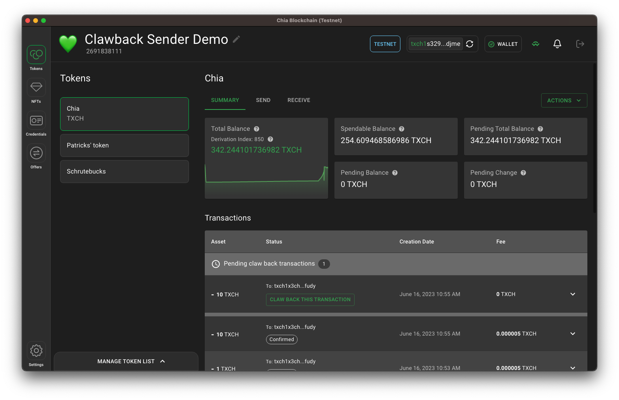Select Schrutebucks token from list

tap(124, 172)
